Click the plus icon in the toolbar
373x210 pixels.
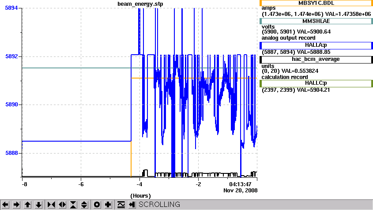pyautogui.click(x=108, y=205)
